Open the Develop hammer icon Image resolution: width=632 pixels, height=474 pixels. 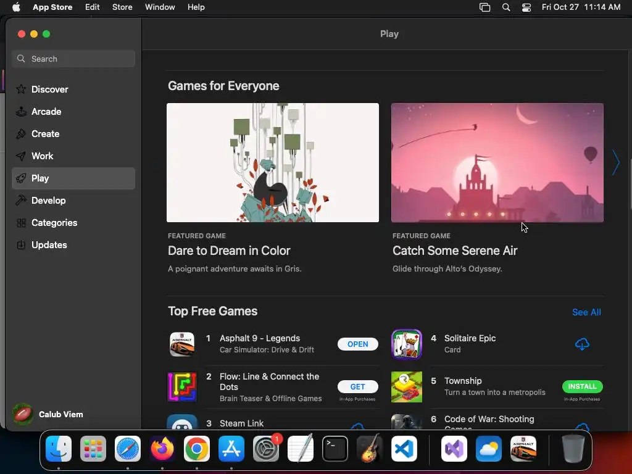tap(21, 201)
